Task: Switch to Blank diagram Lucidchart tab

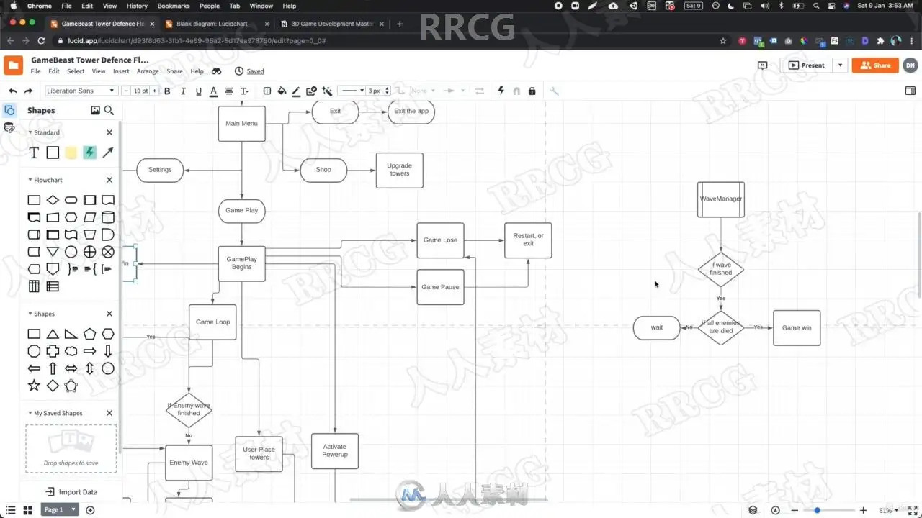Action: tap(212, 24)
